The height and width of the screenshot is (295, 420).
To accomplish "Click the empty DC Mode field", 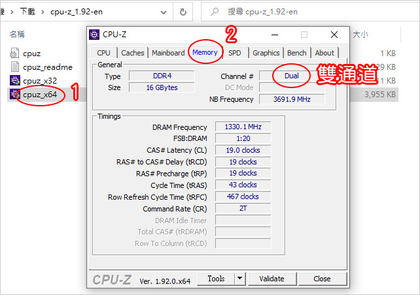I will tap(292, 87).
